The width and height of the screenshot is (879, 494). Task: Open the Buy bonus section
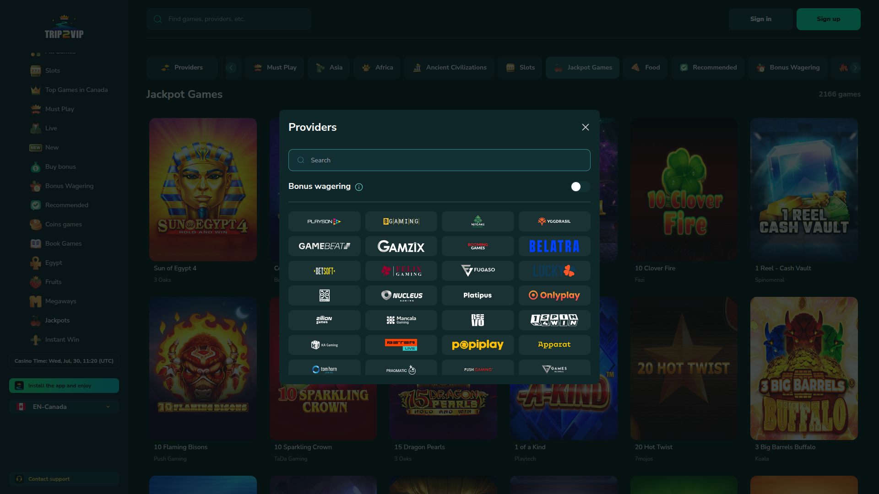pyautogui.click(x=60, y=166)
